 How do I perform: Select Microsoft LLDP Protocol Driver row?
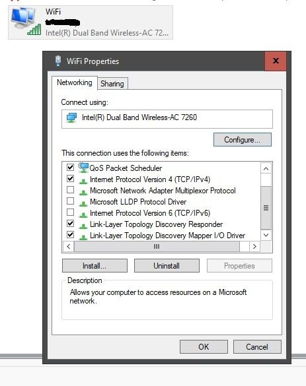pos(138,202)
